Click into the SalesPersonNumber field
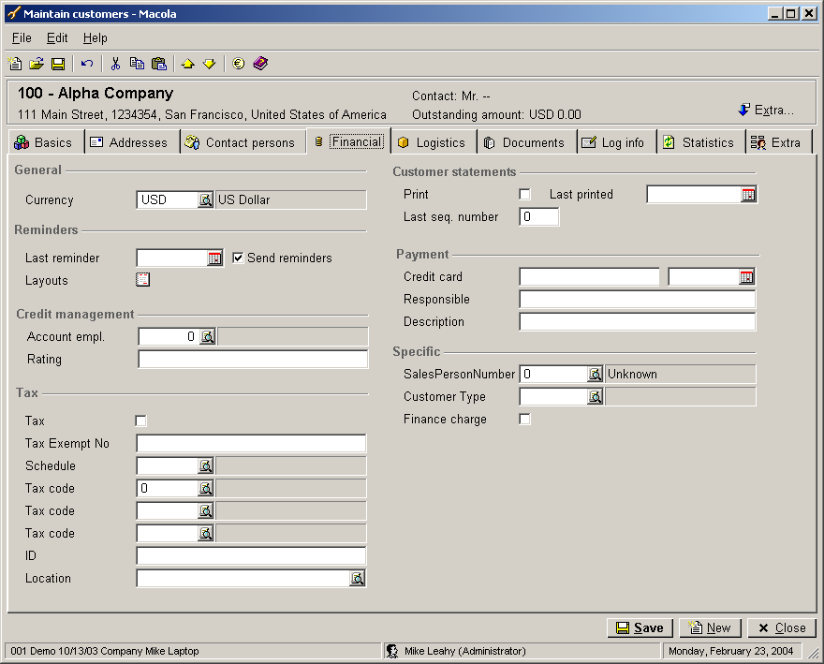This screenshot has height=664, width=824. (553, 375)
